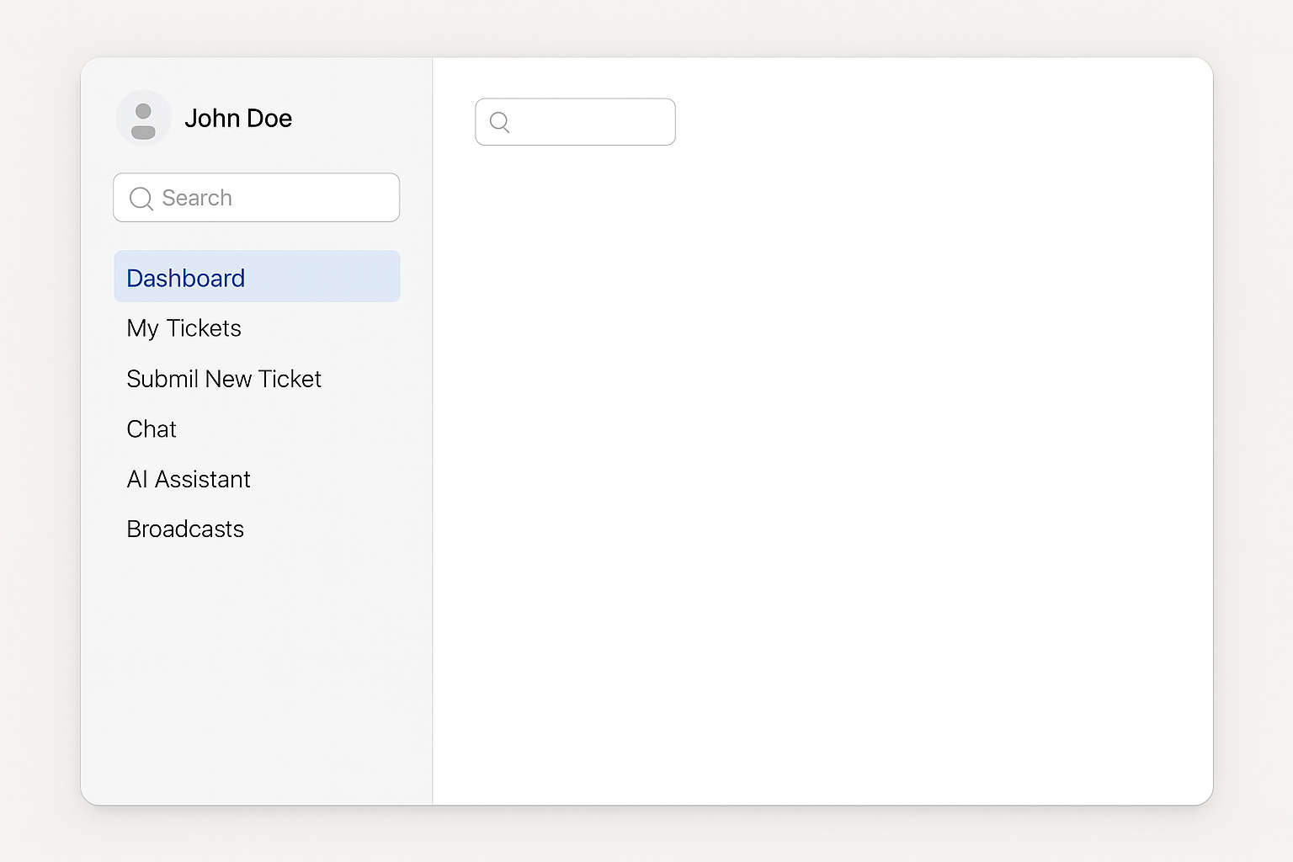Focus the sidebar Search input field
The height and width of the screenshot is (862, 1293).
(278, 198)
